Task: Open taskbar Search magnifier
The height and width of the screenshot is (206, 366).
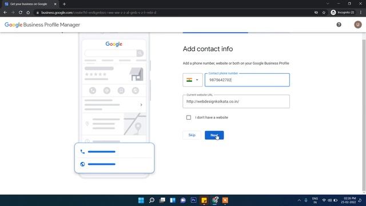Action: click(152, 200)
